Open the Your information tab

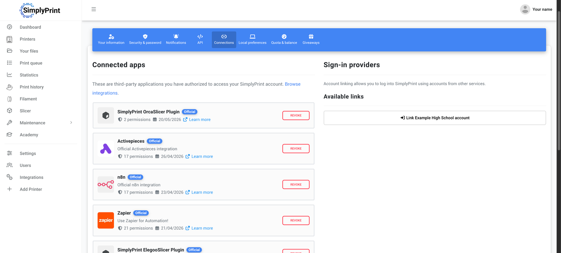coord(111,40)
